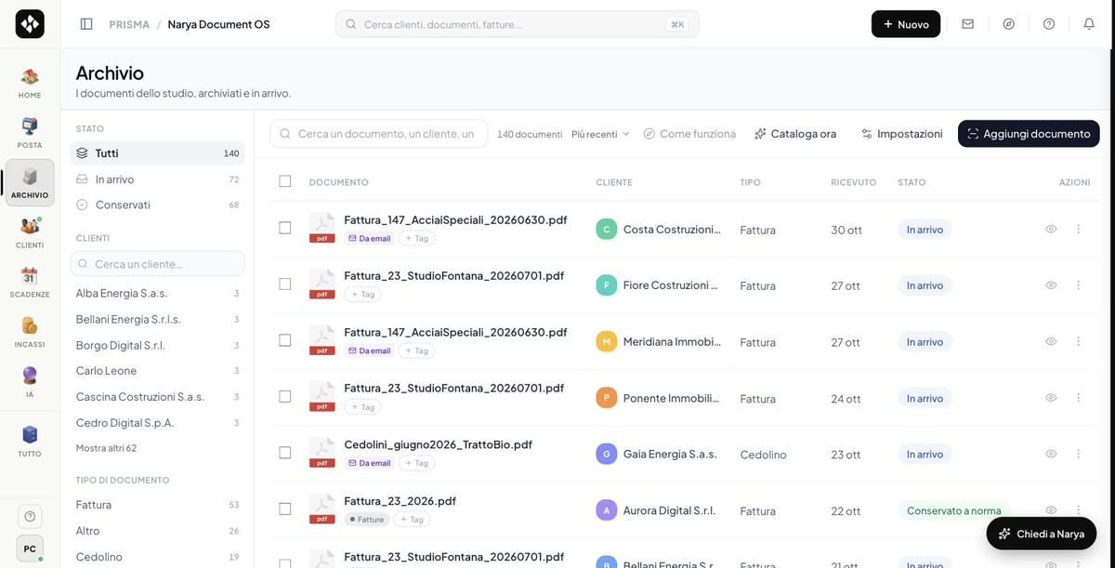The image size is (1115, 568).
Task: Open the IA assistant section
Action: pyautogui.click(x=30, y=381)
